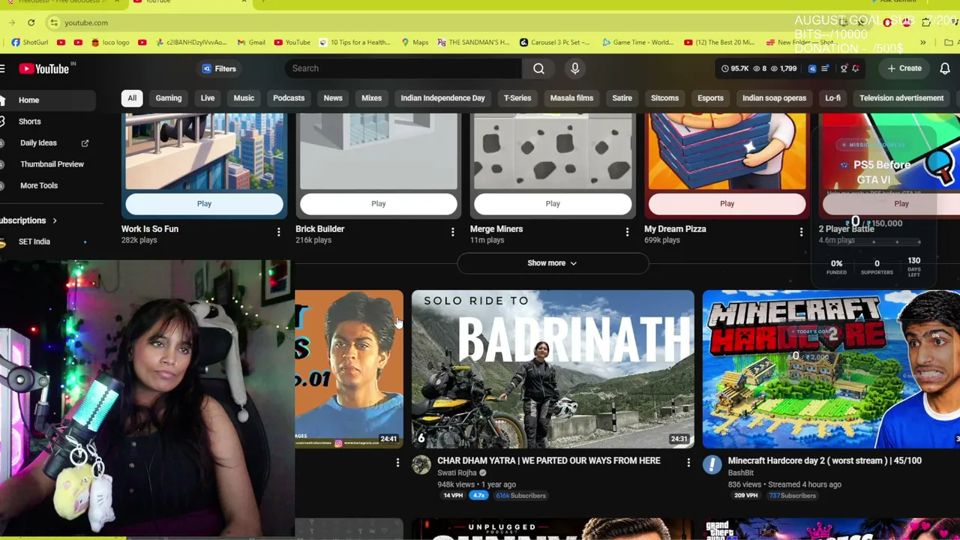
Task: Open Minecraft Hardcore day 2 video title
Action: 825,460
